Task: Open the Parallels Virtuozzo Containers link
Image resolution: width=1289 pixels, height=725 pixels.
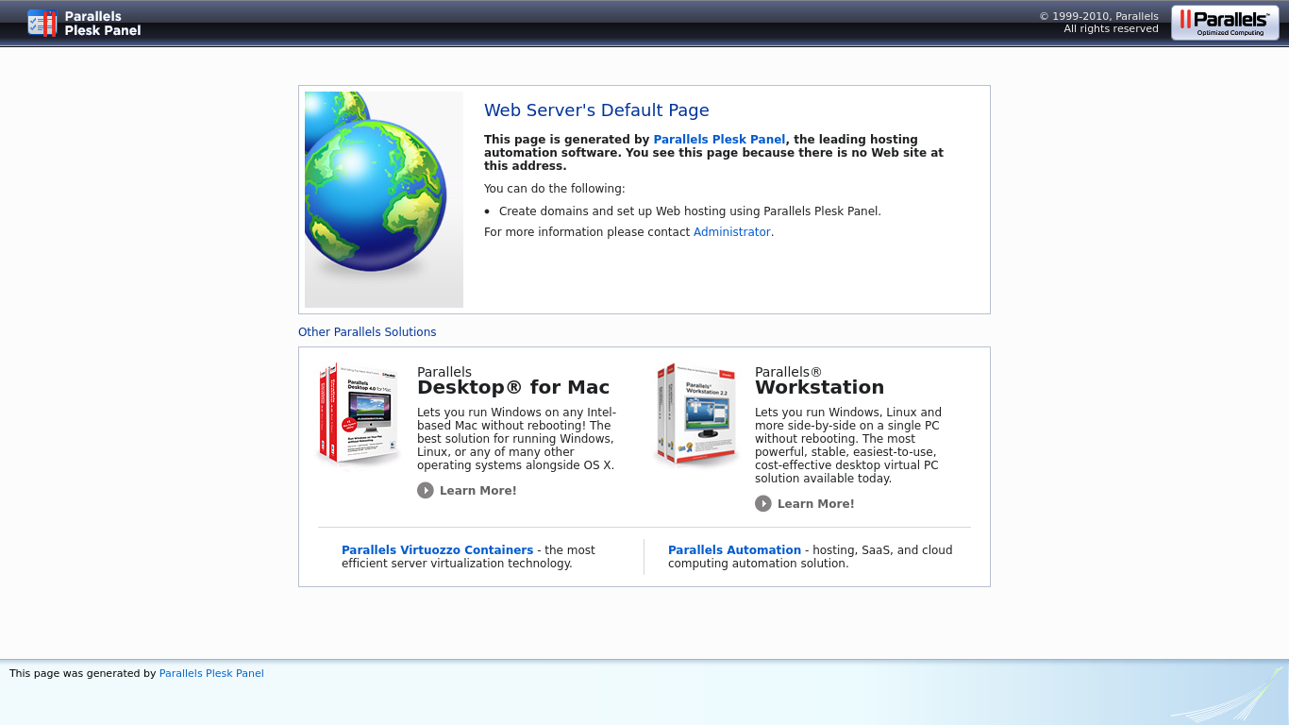Action: point(438,550)
